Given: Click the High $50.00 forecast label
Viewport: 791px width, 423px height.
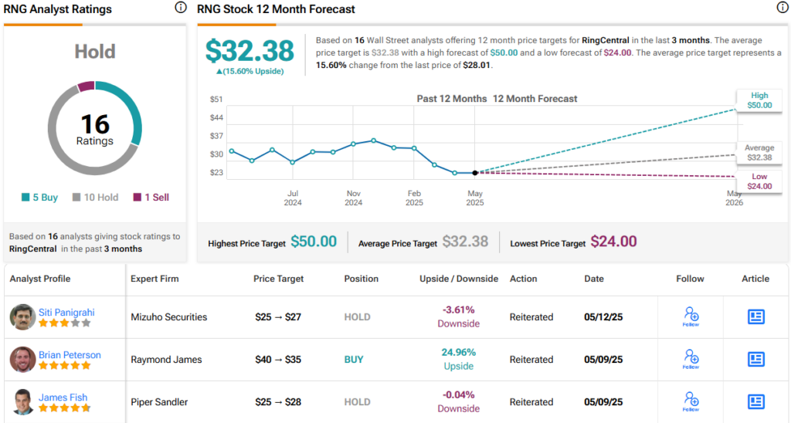Looking at the screenshot, I should click(759, 100).
